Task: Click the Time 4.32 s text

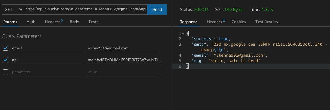Action: [261, 9]
